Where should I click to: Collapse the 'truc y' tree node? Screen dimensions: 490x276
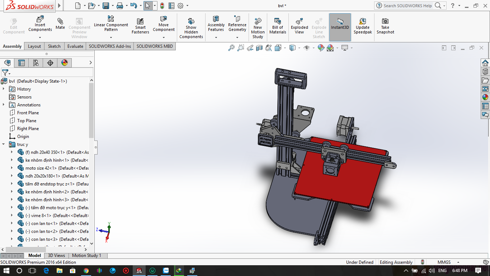point(4,144)
